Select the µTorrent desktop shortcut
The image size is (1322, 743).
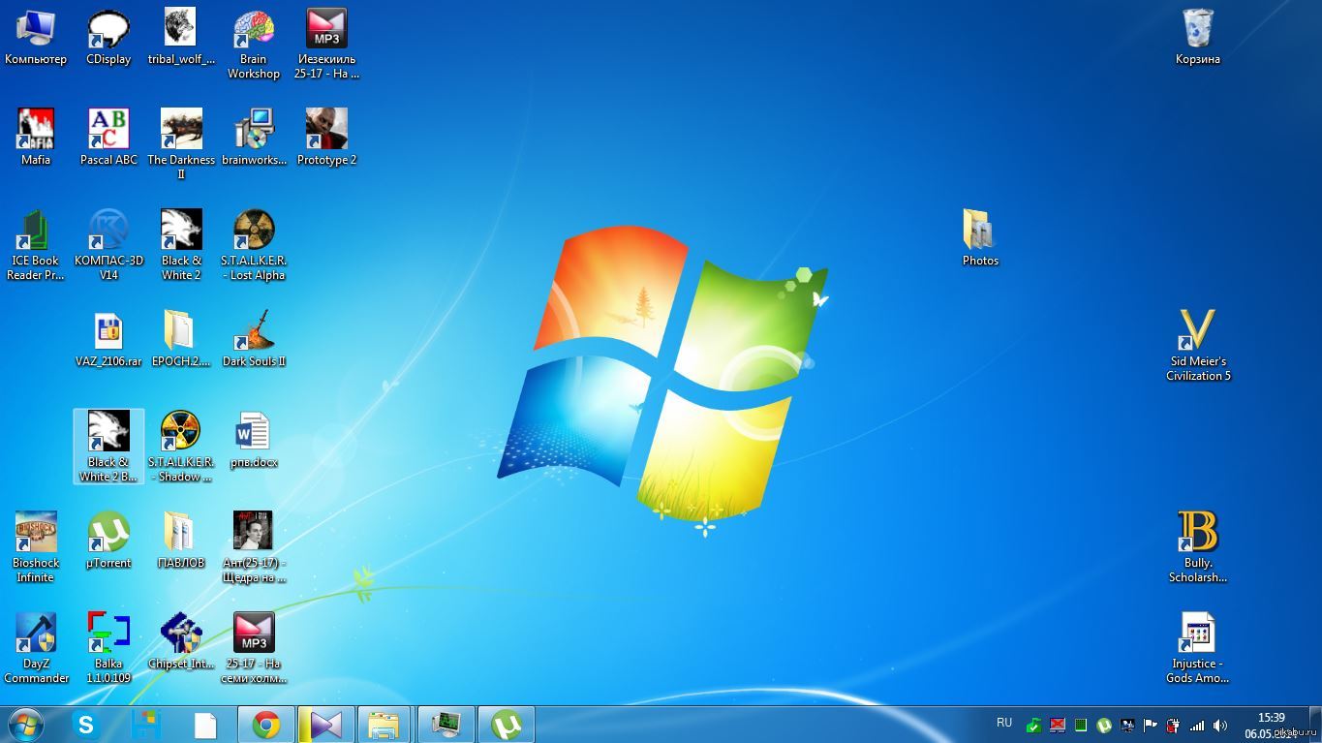pos(108,541)
